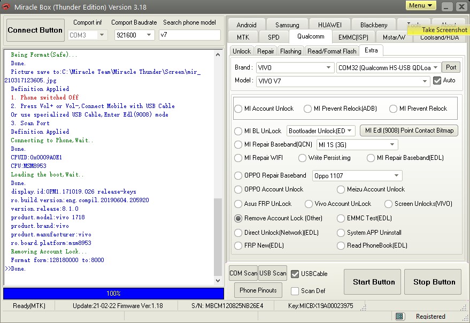Image resolution: width=470 pixels, height=323 pixels.
Task: Select Screen Unlocks(VIVO) option
Action: (389, 204)
